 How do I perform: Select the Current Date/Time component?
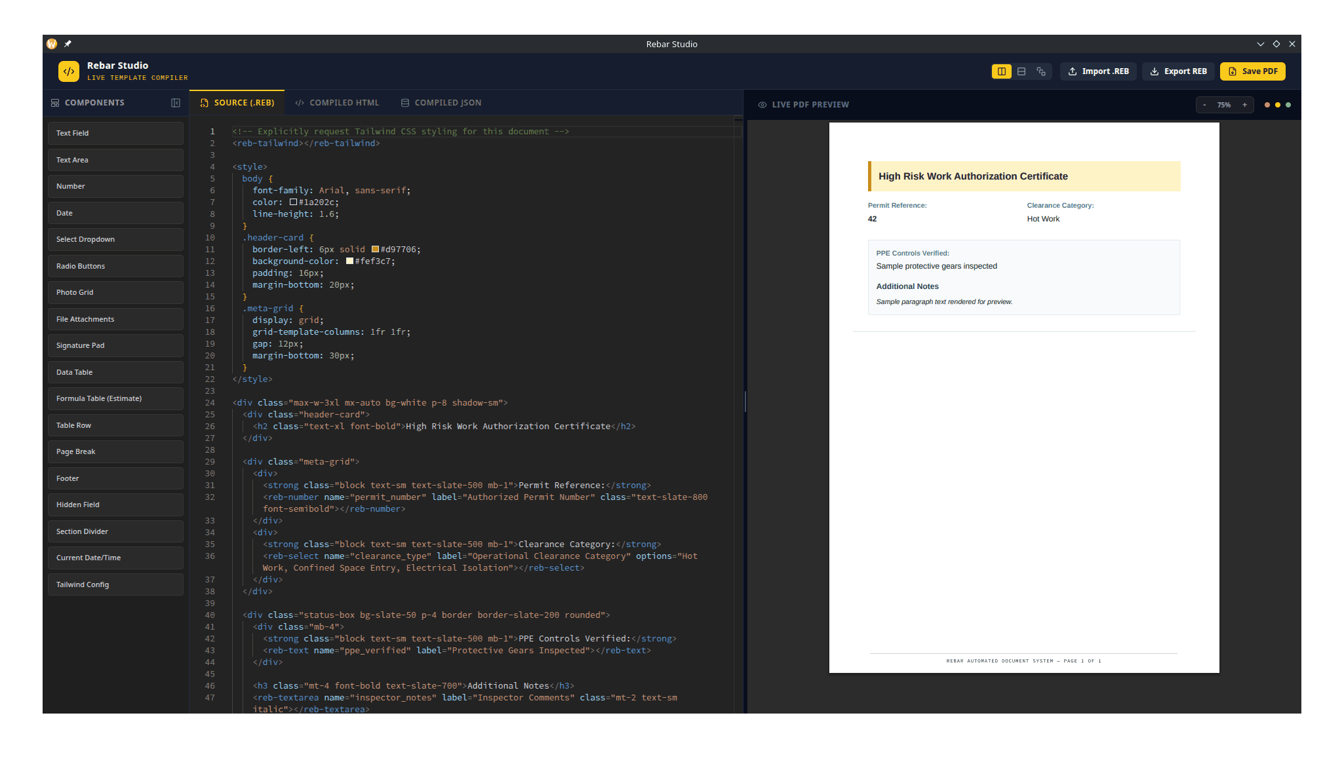point(115,558)
